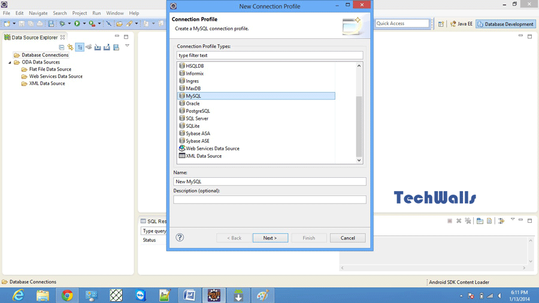Show hidden system tray icons arrow
Viewport: 539px width, 303px height.
coord(461,296)
